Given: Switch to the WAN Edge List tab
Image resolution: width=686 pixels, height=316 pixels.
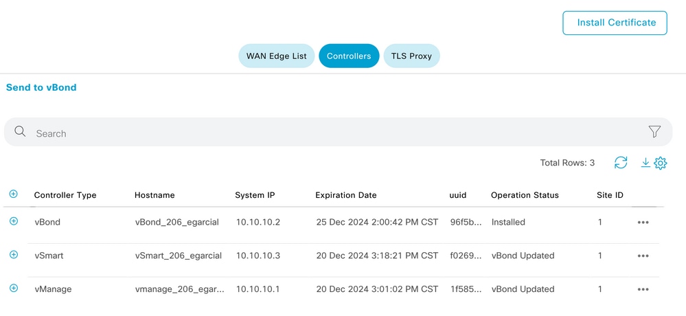Looking at the screenshot, I should pyautogui.click(x=277, y=56).
